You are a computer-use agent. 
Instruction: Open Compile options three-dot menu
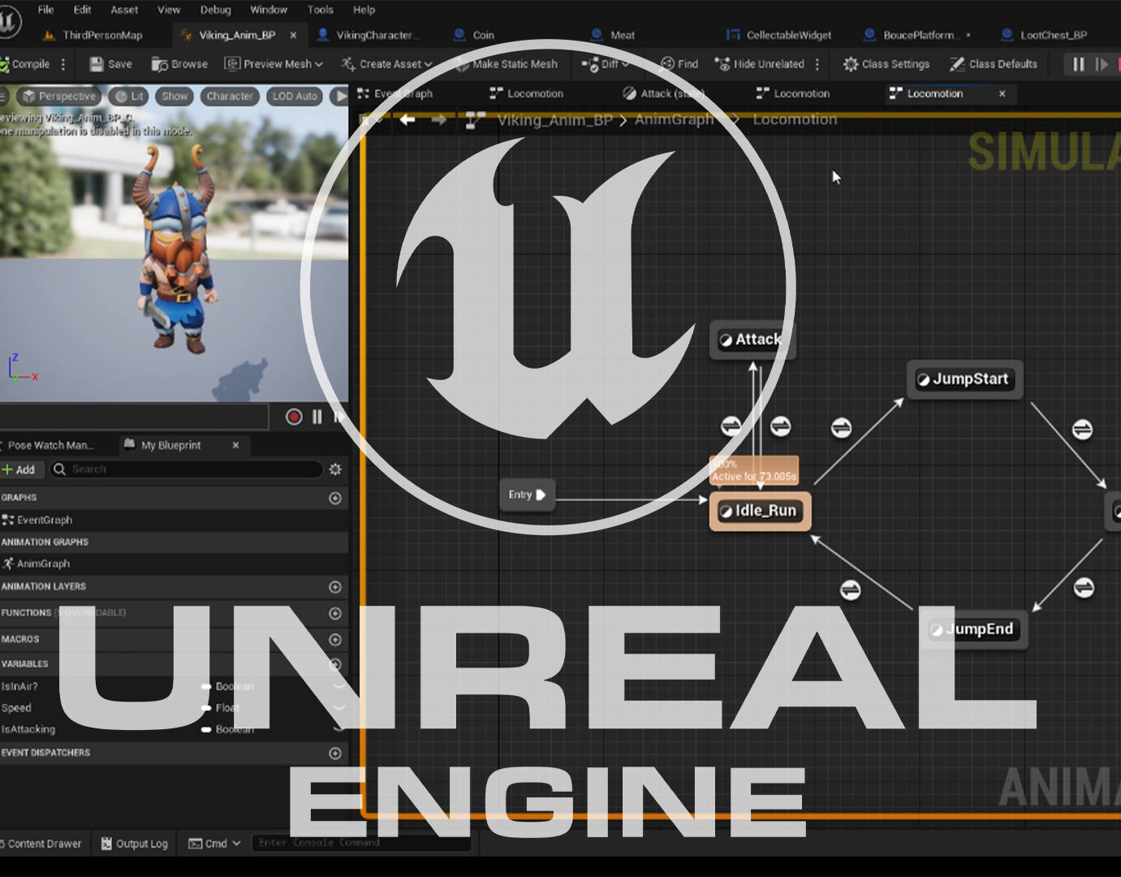click(63, 64)
